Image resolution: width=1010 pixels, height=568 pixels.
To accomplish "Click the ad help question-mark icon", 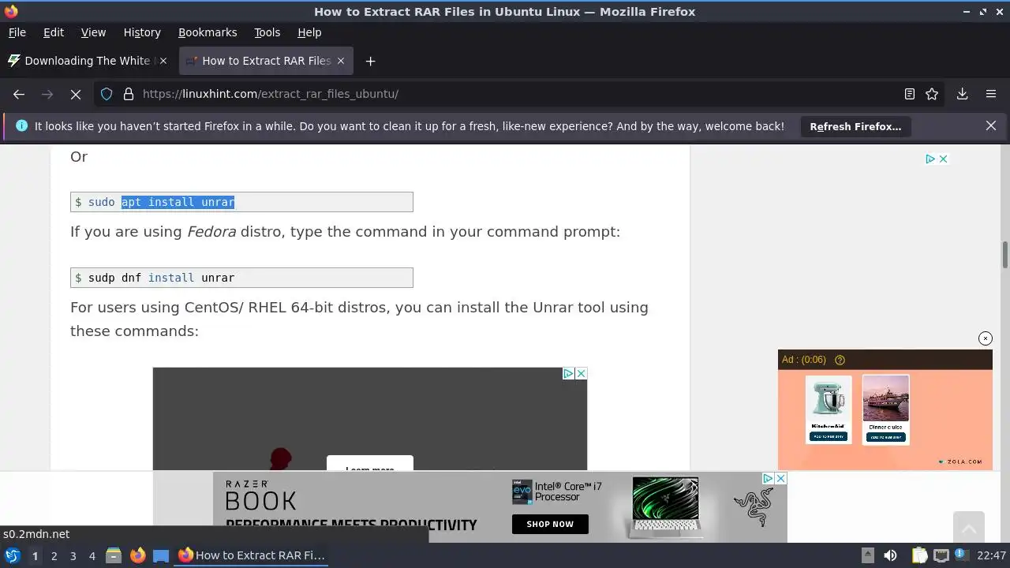I will (840, 360).
